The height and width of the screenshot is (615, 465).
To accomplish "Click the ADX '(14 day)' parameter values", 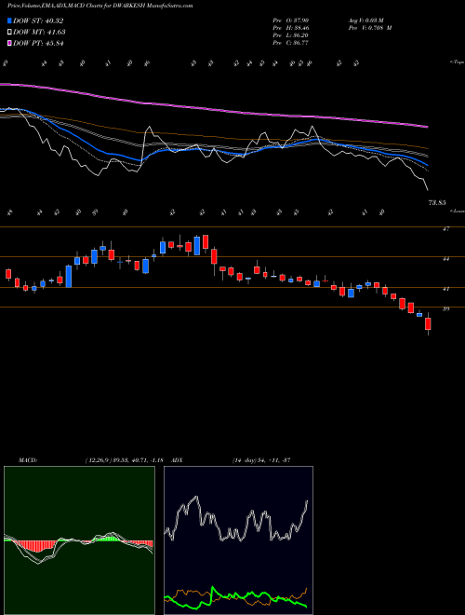I will 244,460.
